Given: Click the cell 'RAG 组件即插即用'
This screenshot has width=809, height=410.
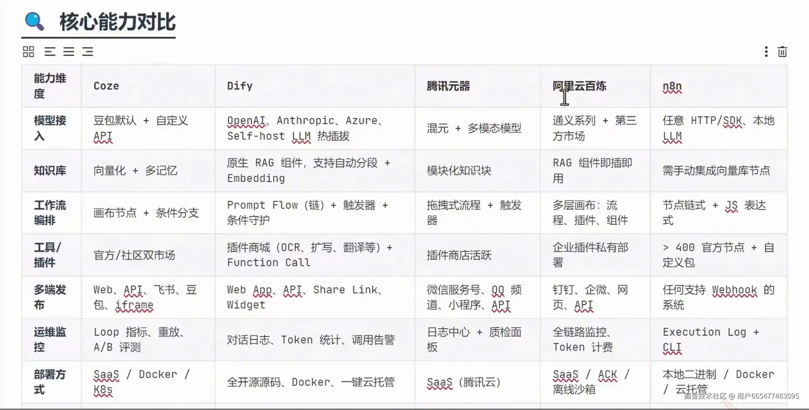Looking at the screenshot, I should (x=596, y=171).
